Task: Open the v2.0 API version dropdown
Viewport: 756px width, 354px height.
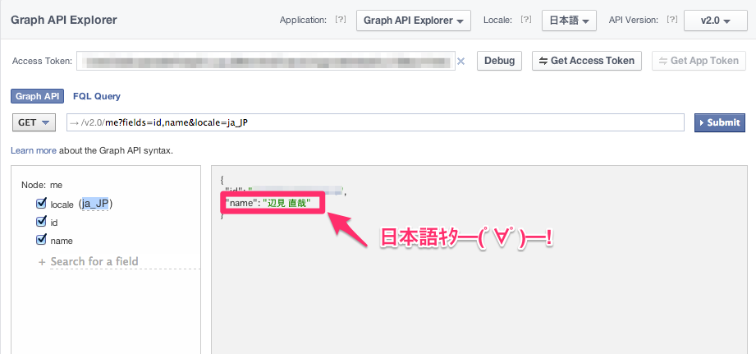Action: (x=716, y=21)
